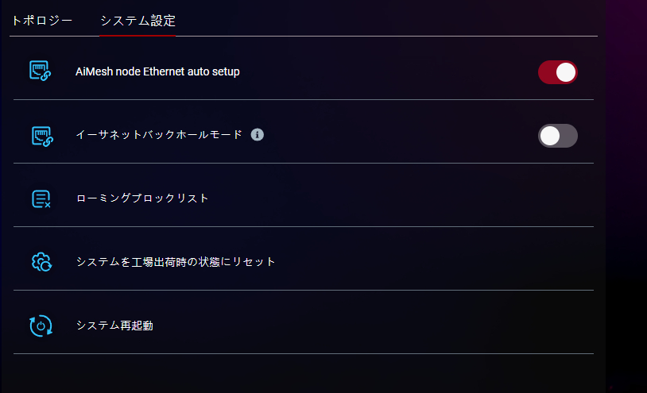Click the system reboot power icon

click(41, 325)
